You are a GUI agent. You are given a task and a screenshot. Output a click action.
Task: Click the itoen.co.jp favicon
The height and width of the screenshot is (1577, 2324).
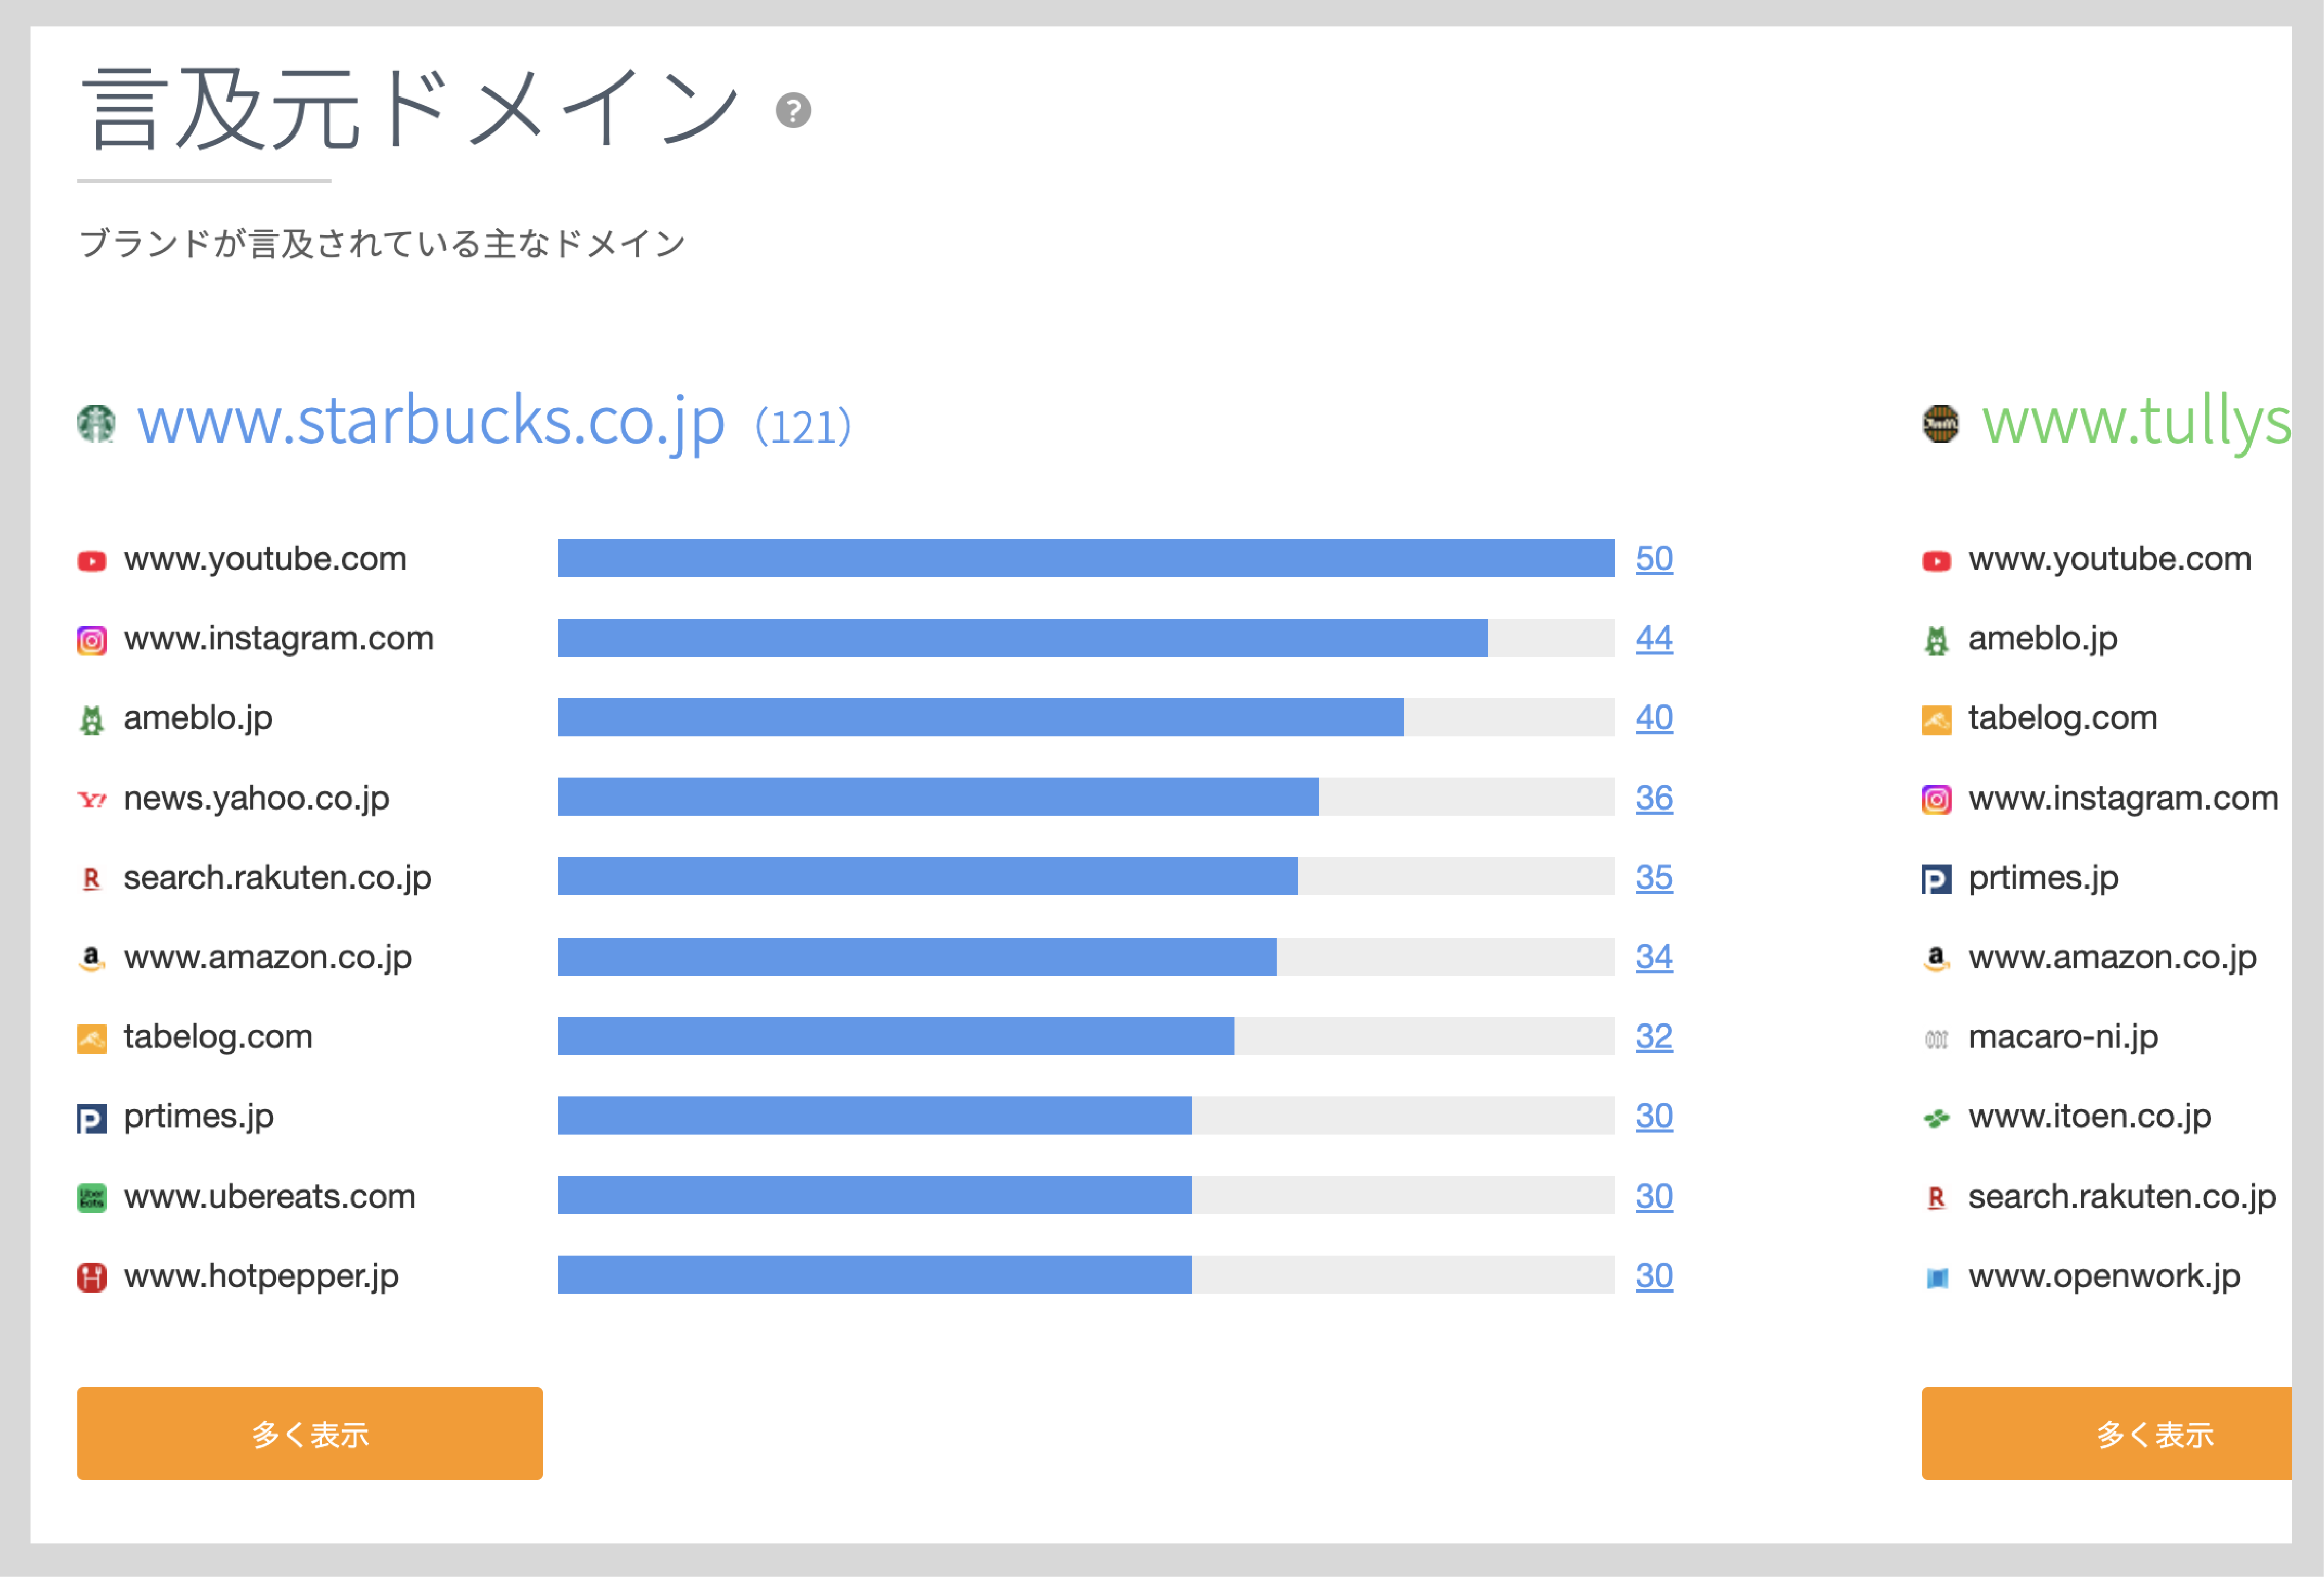[1937, 1118]
